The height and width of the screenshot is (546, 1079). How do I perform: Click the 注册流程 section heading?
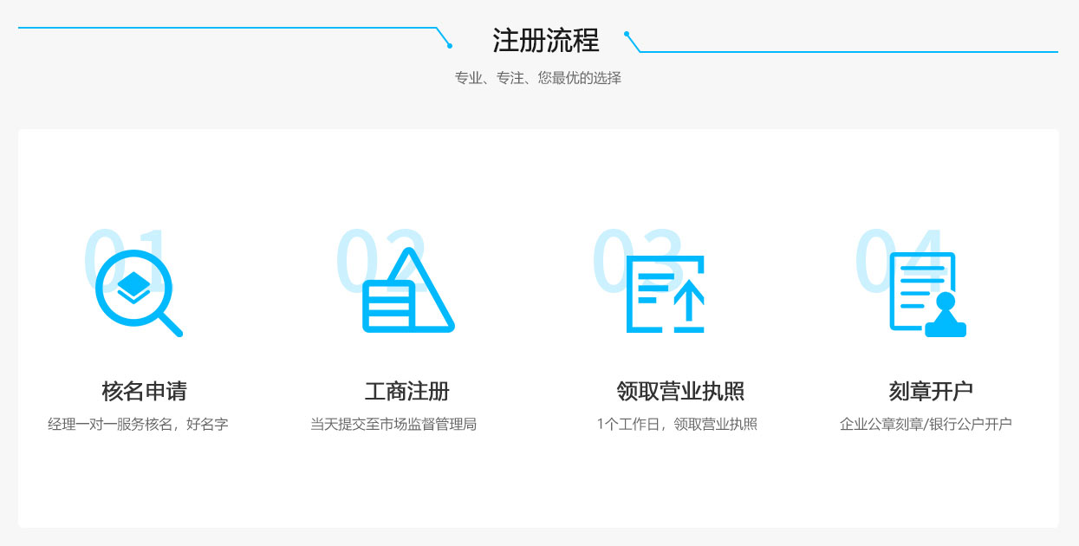tap(546, 41)
